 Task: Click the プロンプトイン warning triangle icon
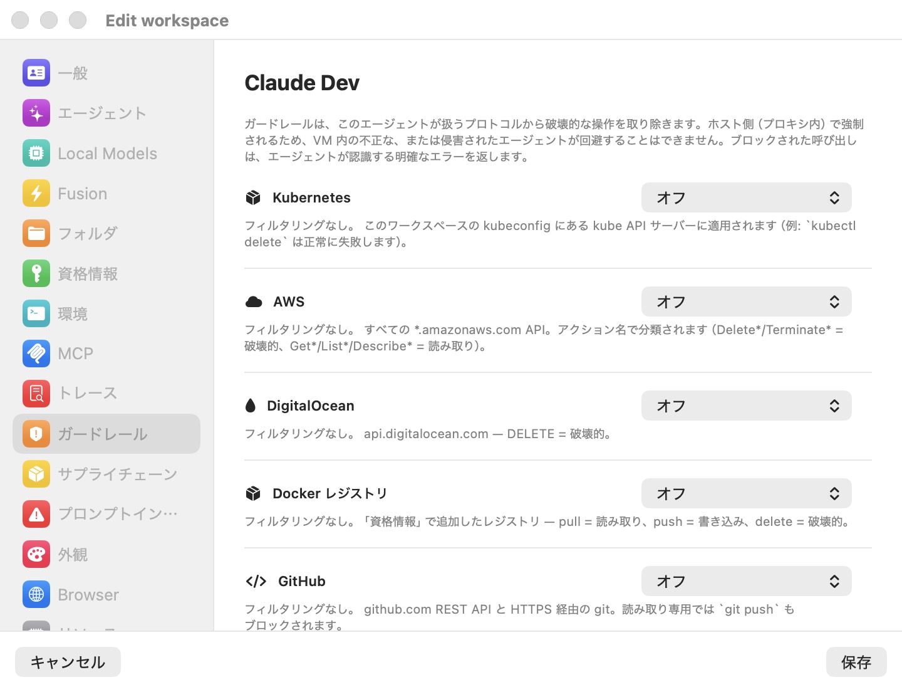coord(36,514)
